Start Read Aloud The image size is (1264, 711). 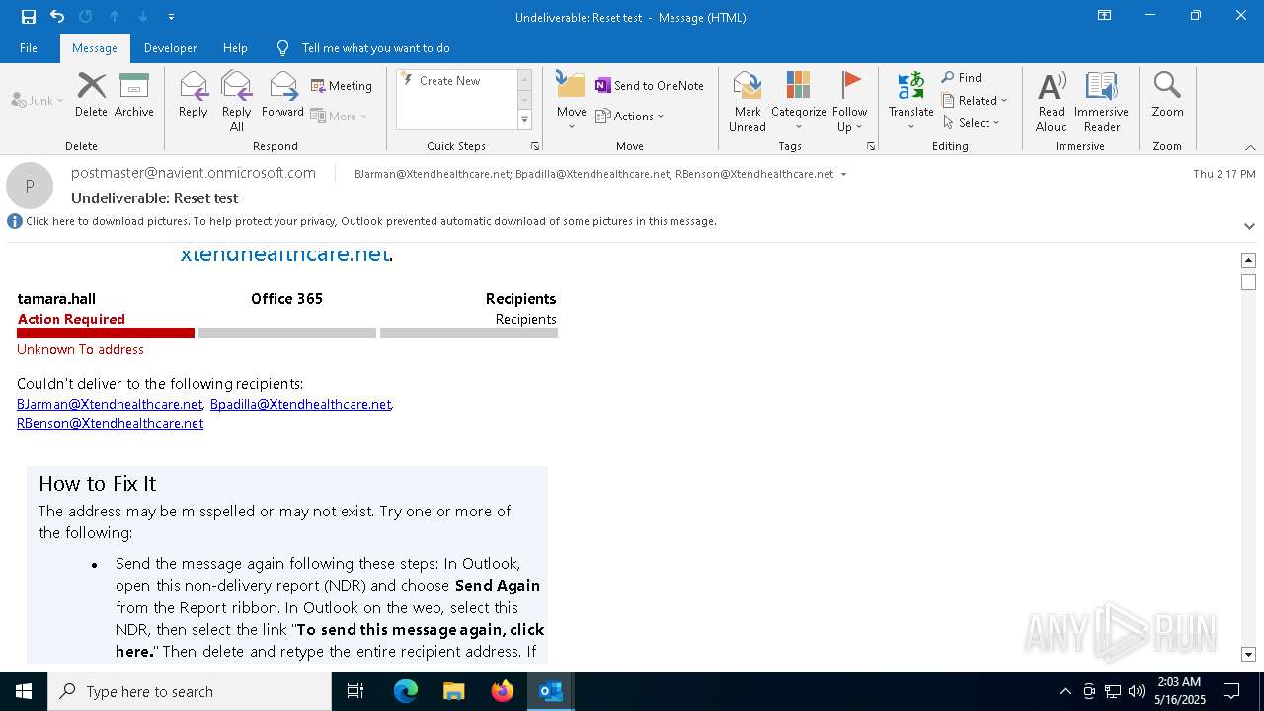point(1051,102)
